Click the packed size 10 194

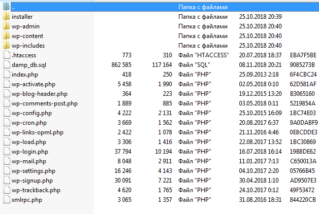tap(164, 152)
